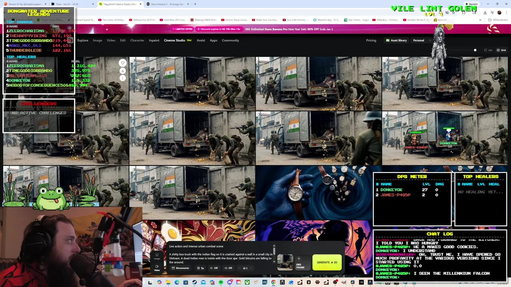This screenshot has width=511, height=287.
Task: Add an END FRAME image
Action: [x=303, y=262]
